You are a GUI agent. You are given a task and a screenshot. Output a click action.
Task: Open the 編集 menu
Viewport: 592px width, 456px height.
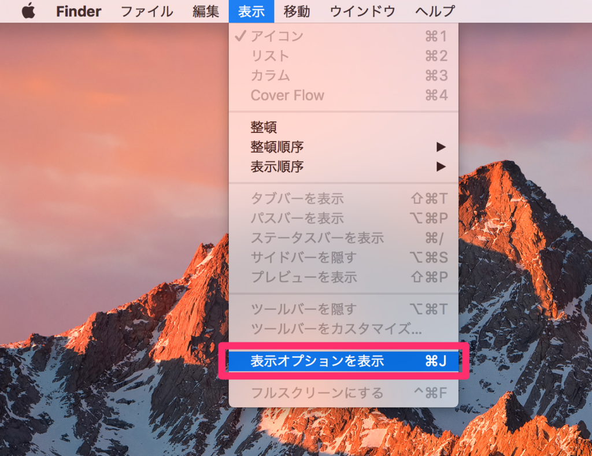tap(206, 11)
